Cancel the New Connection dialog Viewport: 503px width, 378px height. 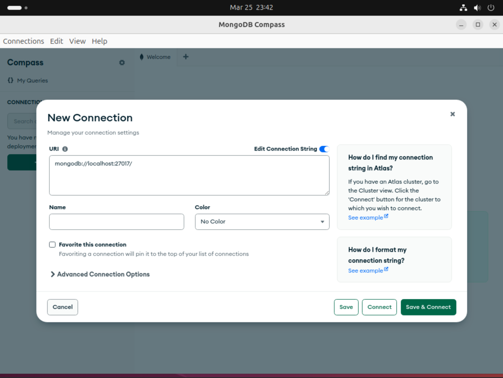coord(63,307)
